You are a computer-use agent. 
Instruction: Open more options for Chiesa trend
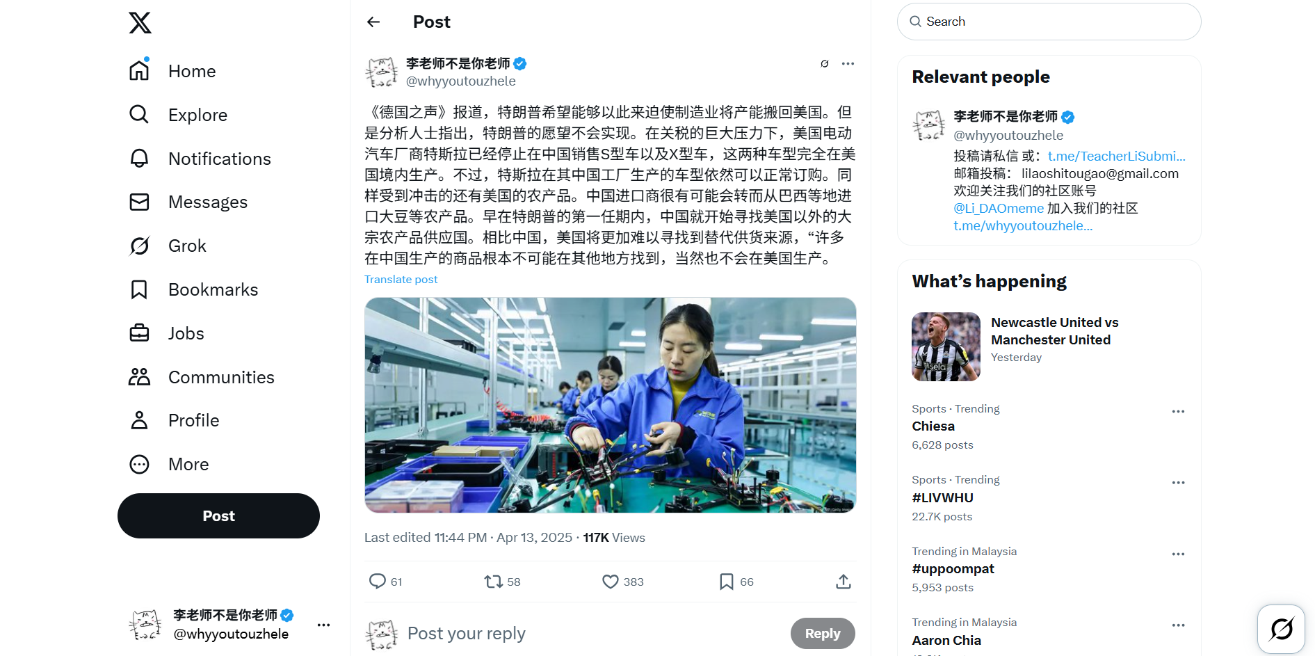(x=1178, y=412)
